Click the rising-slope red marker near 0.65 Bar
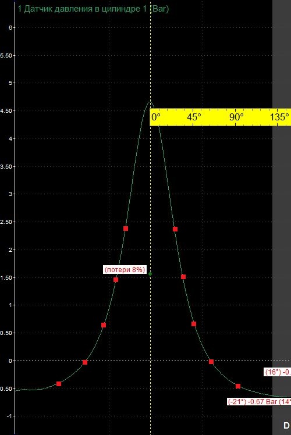This screenshot has width=291, height=435. pyautogui.click(x=104, y=325)
